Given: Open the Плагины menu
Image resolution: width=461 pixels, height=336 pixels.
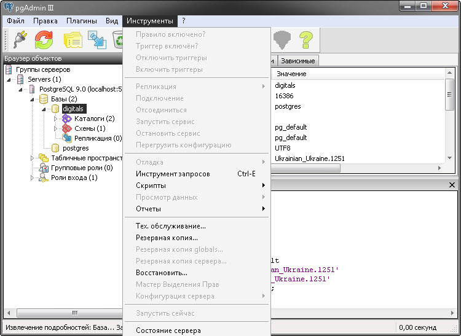Looking at the screenshot, I should [x=81, y=21].
